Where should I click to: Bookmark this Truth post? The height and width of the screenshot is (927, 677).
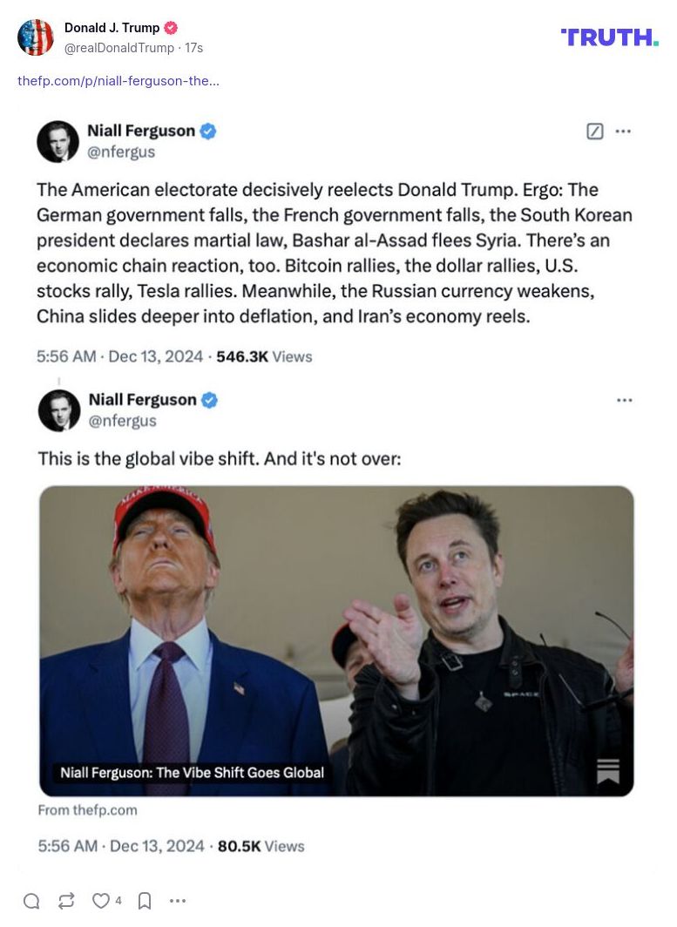click(145, 901)
